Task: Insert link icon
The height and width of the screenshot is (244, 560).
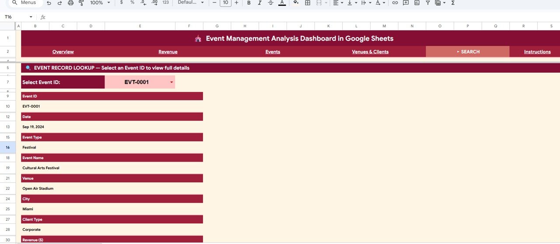Action: coord(395,3)
